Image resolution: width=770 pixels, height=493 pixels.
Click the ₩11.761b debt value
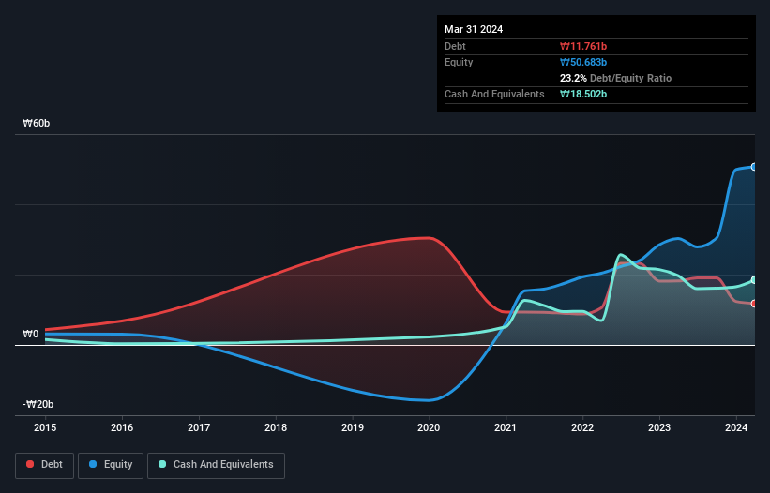click(583, 46)
